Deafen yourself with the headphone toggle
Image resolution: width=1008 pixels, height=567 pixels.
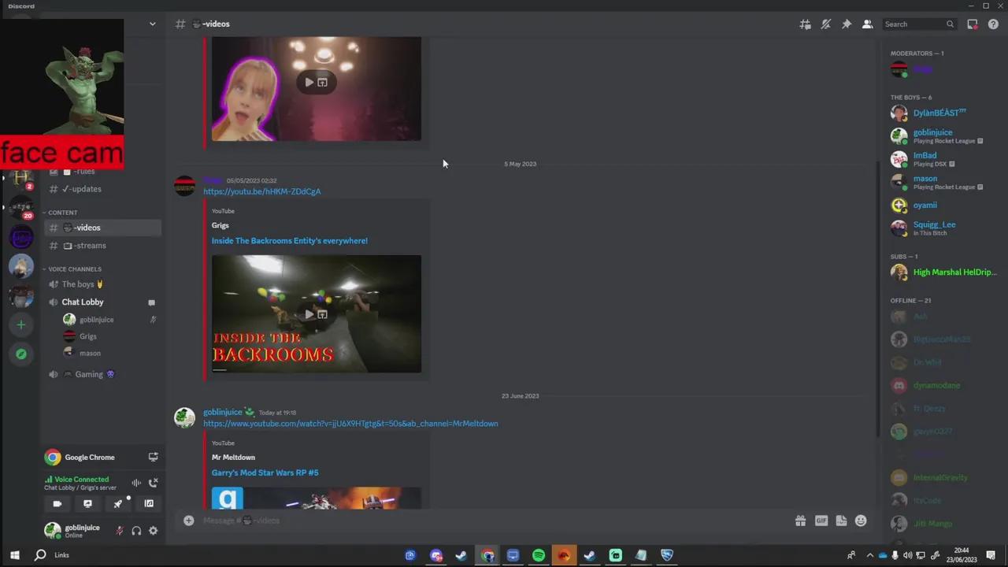click(x=135, y=531)
